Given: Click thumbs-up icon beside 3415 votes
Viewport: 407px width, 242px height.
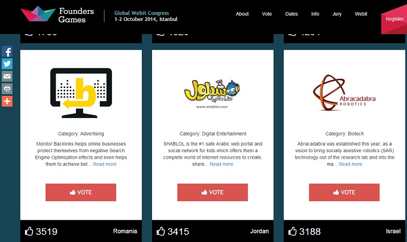Looking at the screenshot, I should tap(160, 231).
